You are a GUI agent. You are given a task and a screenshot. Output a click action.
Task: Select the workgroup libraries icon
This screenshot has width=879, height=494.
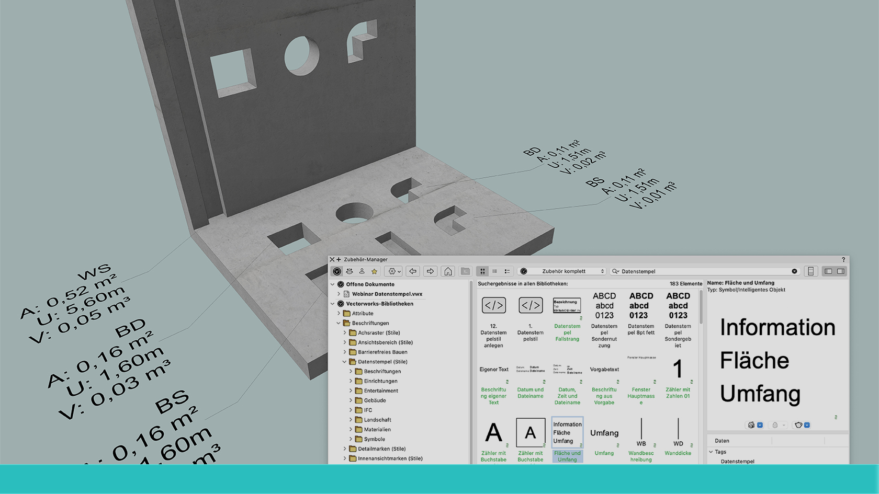pos(350,271)
